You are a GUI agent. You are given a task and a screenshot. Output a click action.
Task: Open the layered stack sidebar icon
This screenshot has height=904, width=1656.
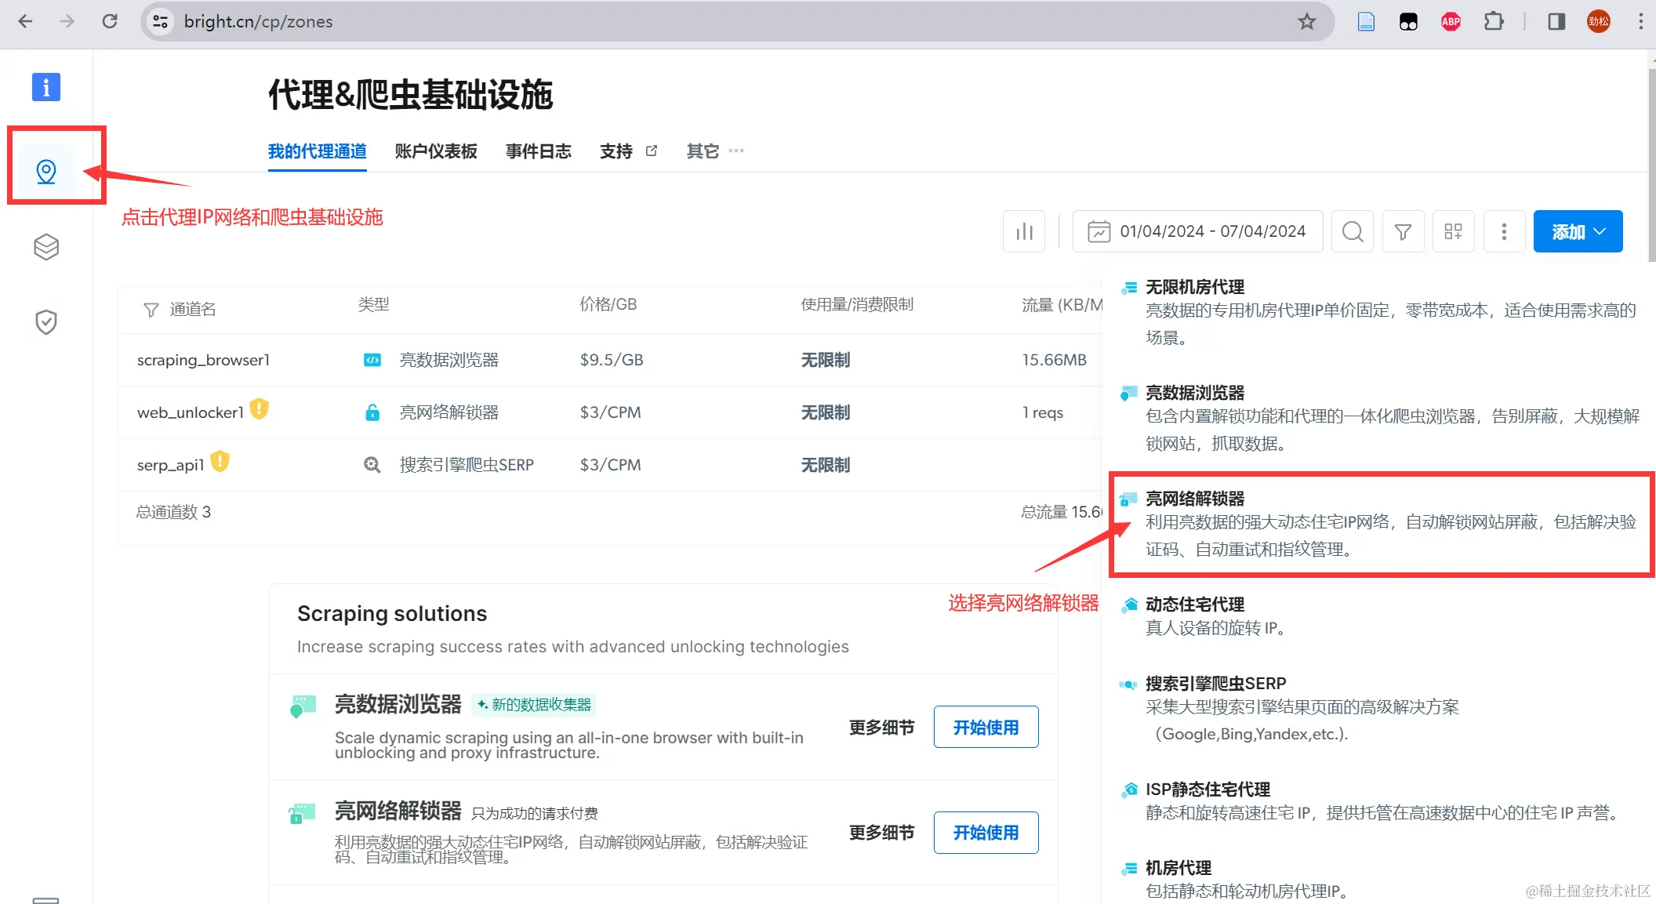pos(46,247)
